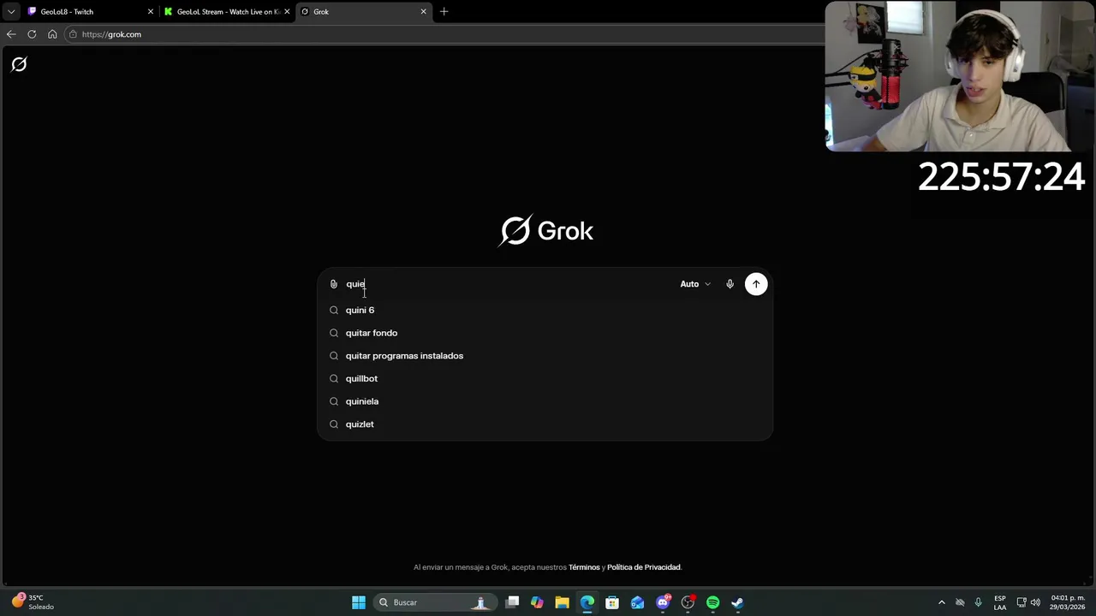This screenshot has height=616, width=1096.
Task: Switch to Microsoft Edge on taskbar
Action: tap(587, 602)
